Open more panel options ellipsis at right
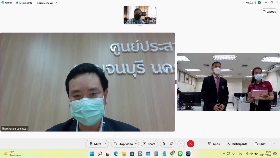Viewport: 280px width, 158px height. click(274, 144)
